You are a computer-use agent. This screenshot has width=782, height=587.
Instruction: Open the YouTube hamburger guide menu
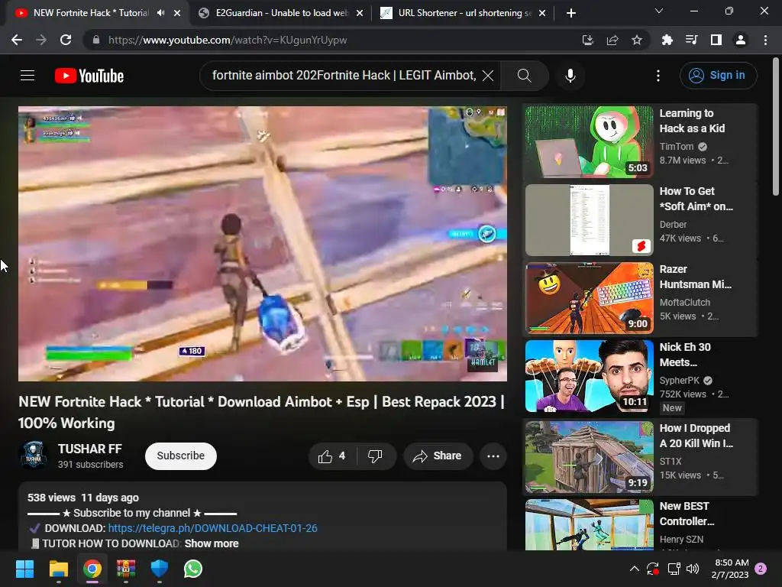coord(27,76)
